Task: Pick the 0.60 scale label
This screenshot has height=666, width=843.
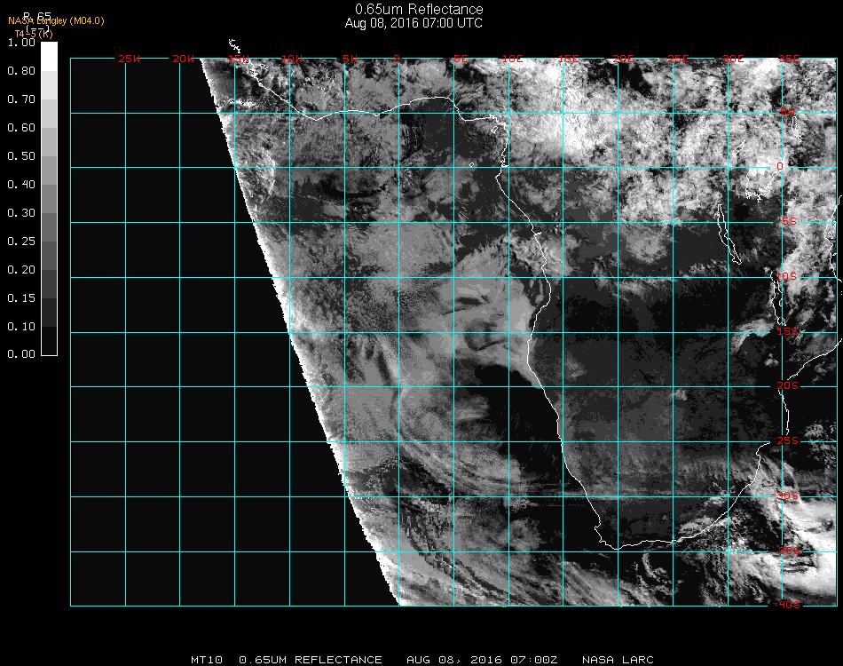Action: tap(21, 128)
